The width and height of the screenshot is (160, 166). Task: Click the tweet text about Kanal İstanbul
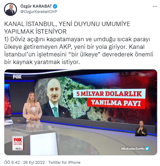pyautogui.click(x=79, y=43)
